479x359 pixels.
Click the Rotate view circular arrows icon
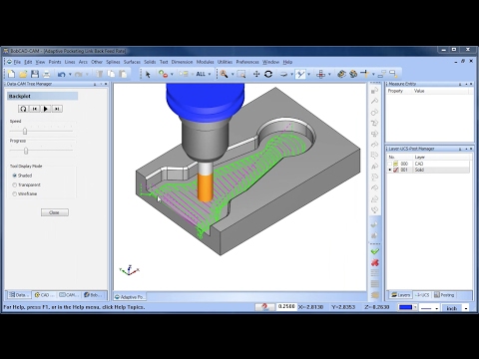coord(268,74)
